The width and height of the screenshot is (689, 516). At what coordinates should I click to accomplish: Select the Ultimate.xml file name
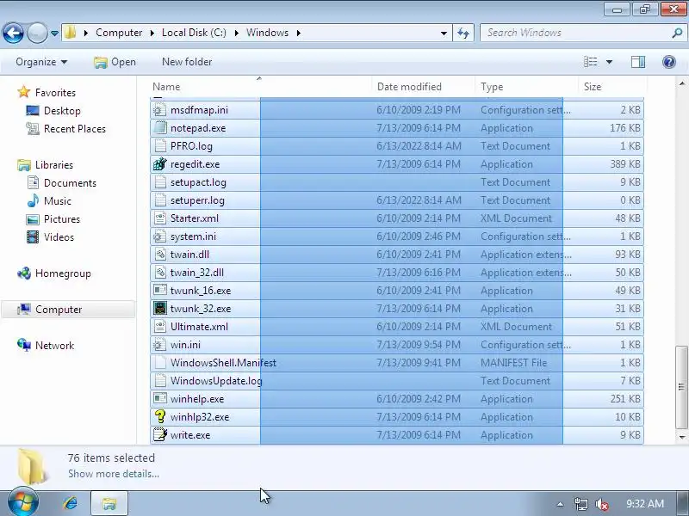coord(199,327)
